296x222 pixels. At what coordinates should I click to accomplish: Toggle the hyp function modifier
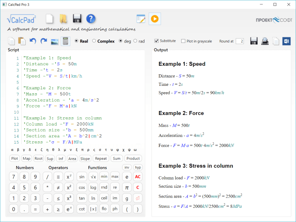pyautogui.click(x=138, y=167)
